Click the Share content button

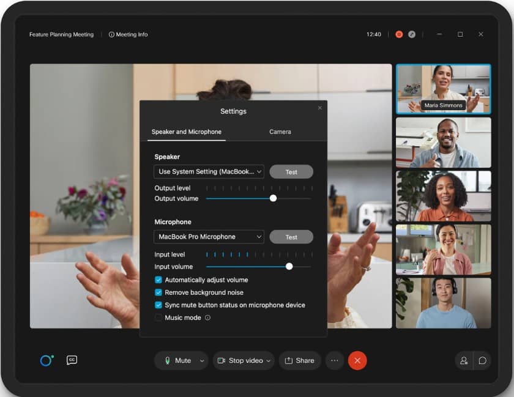coord(300,361)
